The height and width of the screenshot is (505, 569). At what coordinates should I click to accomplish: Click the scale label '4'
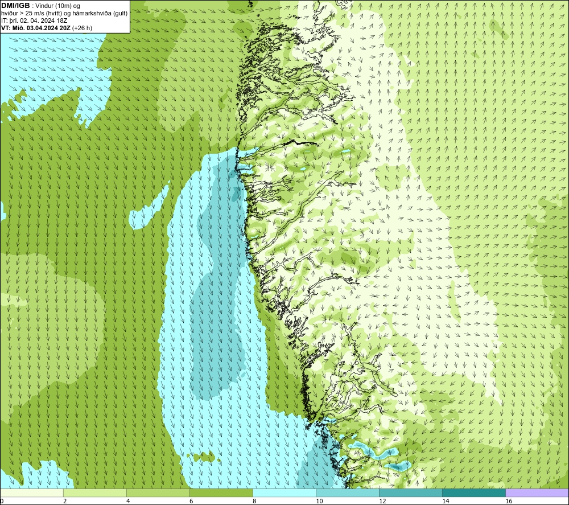(x=128, y=502)
